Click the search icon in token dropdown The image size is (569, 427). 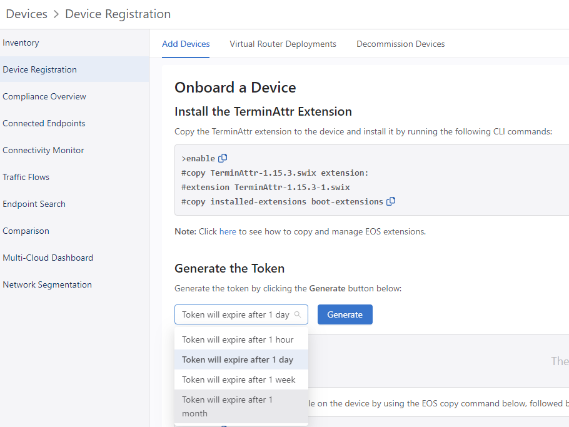click(x=298, y=314)
